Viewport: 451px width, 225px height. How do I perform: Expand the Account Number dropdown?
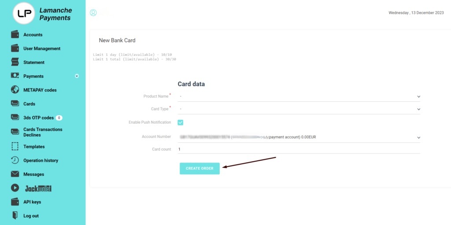[299, 137]
